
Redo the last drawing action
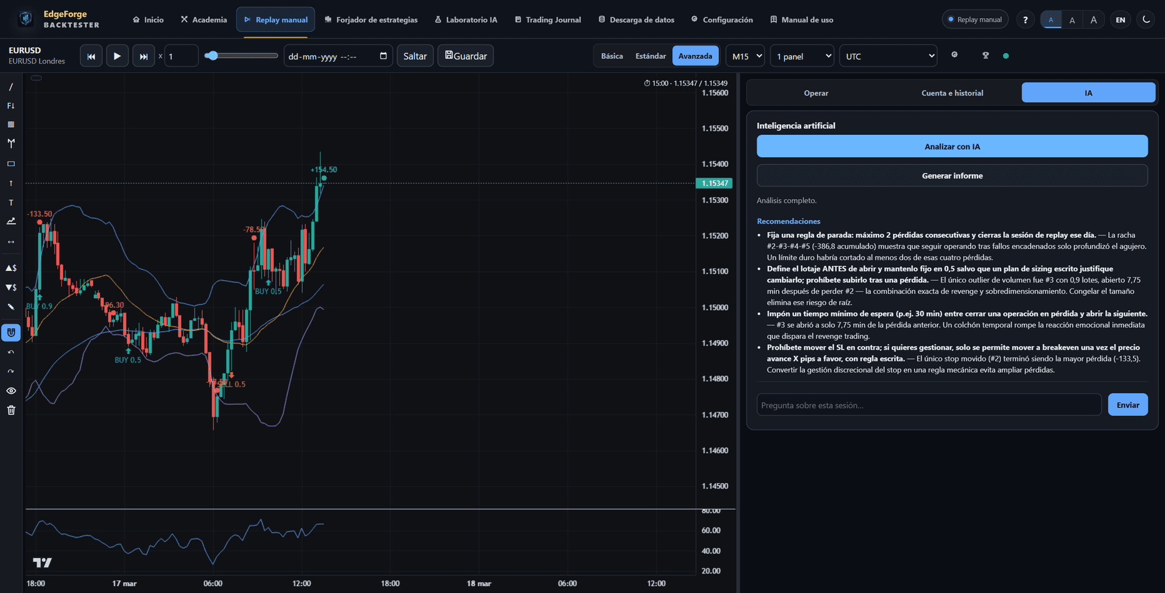click(11, 371)
